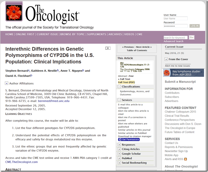Collapse the Services section

click(119, 100)
